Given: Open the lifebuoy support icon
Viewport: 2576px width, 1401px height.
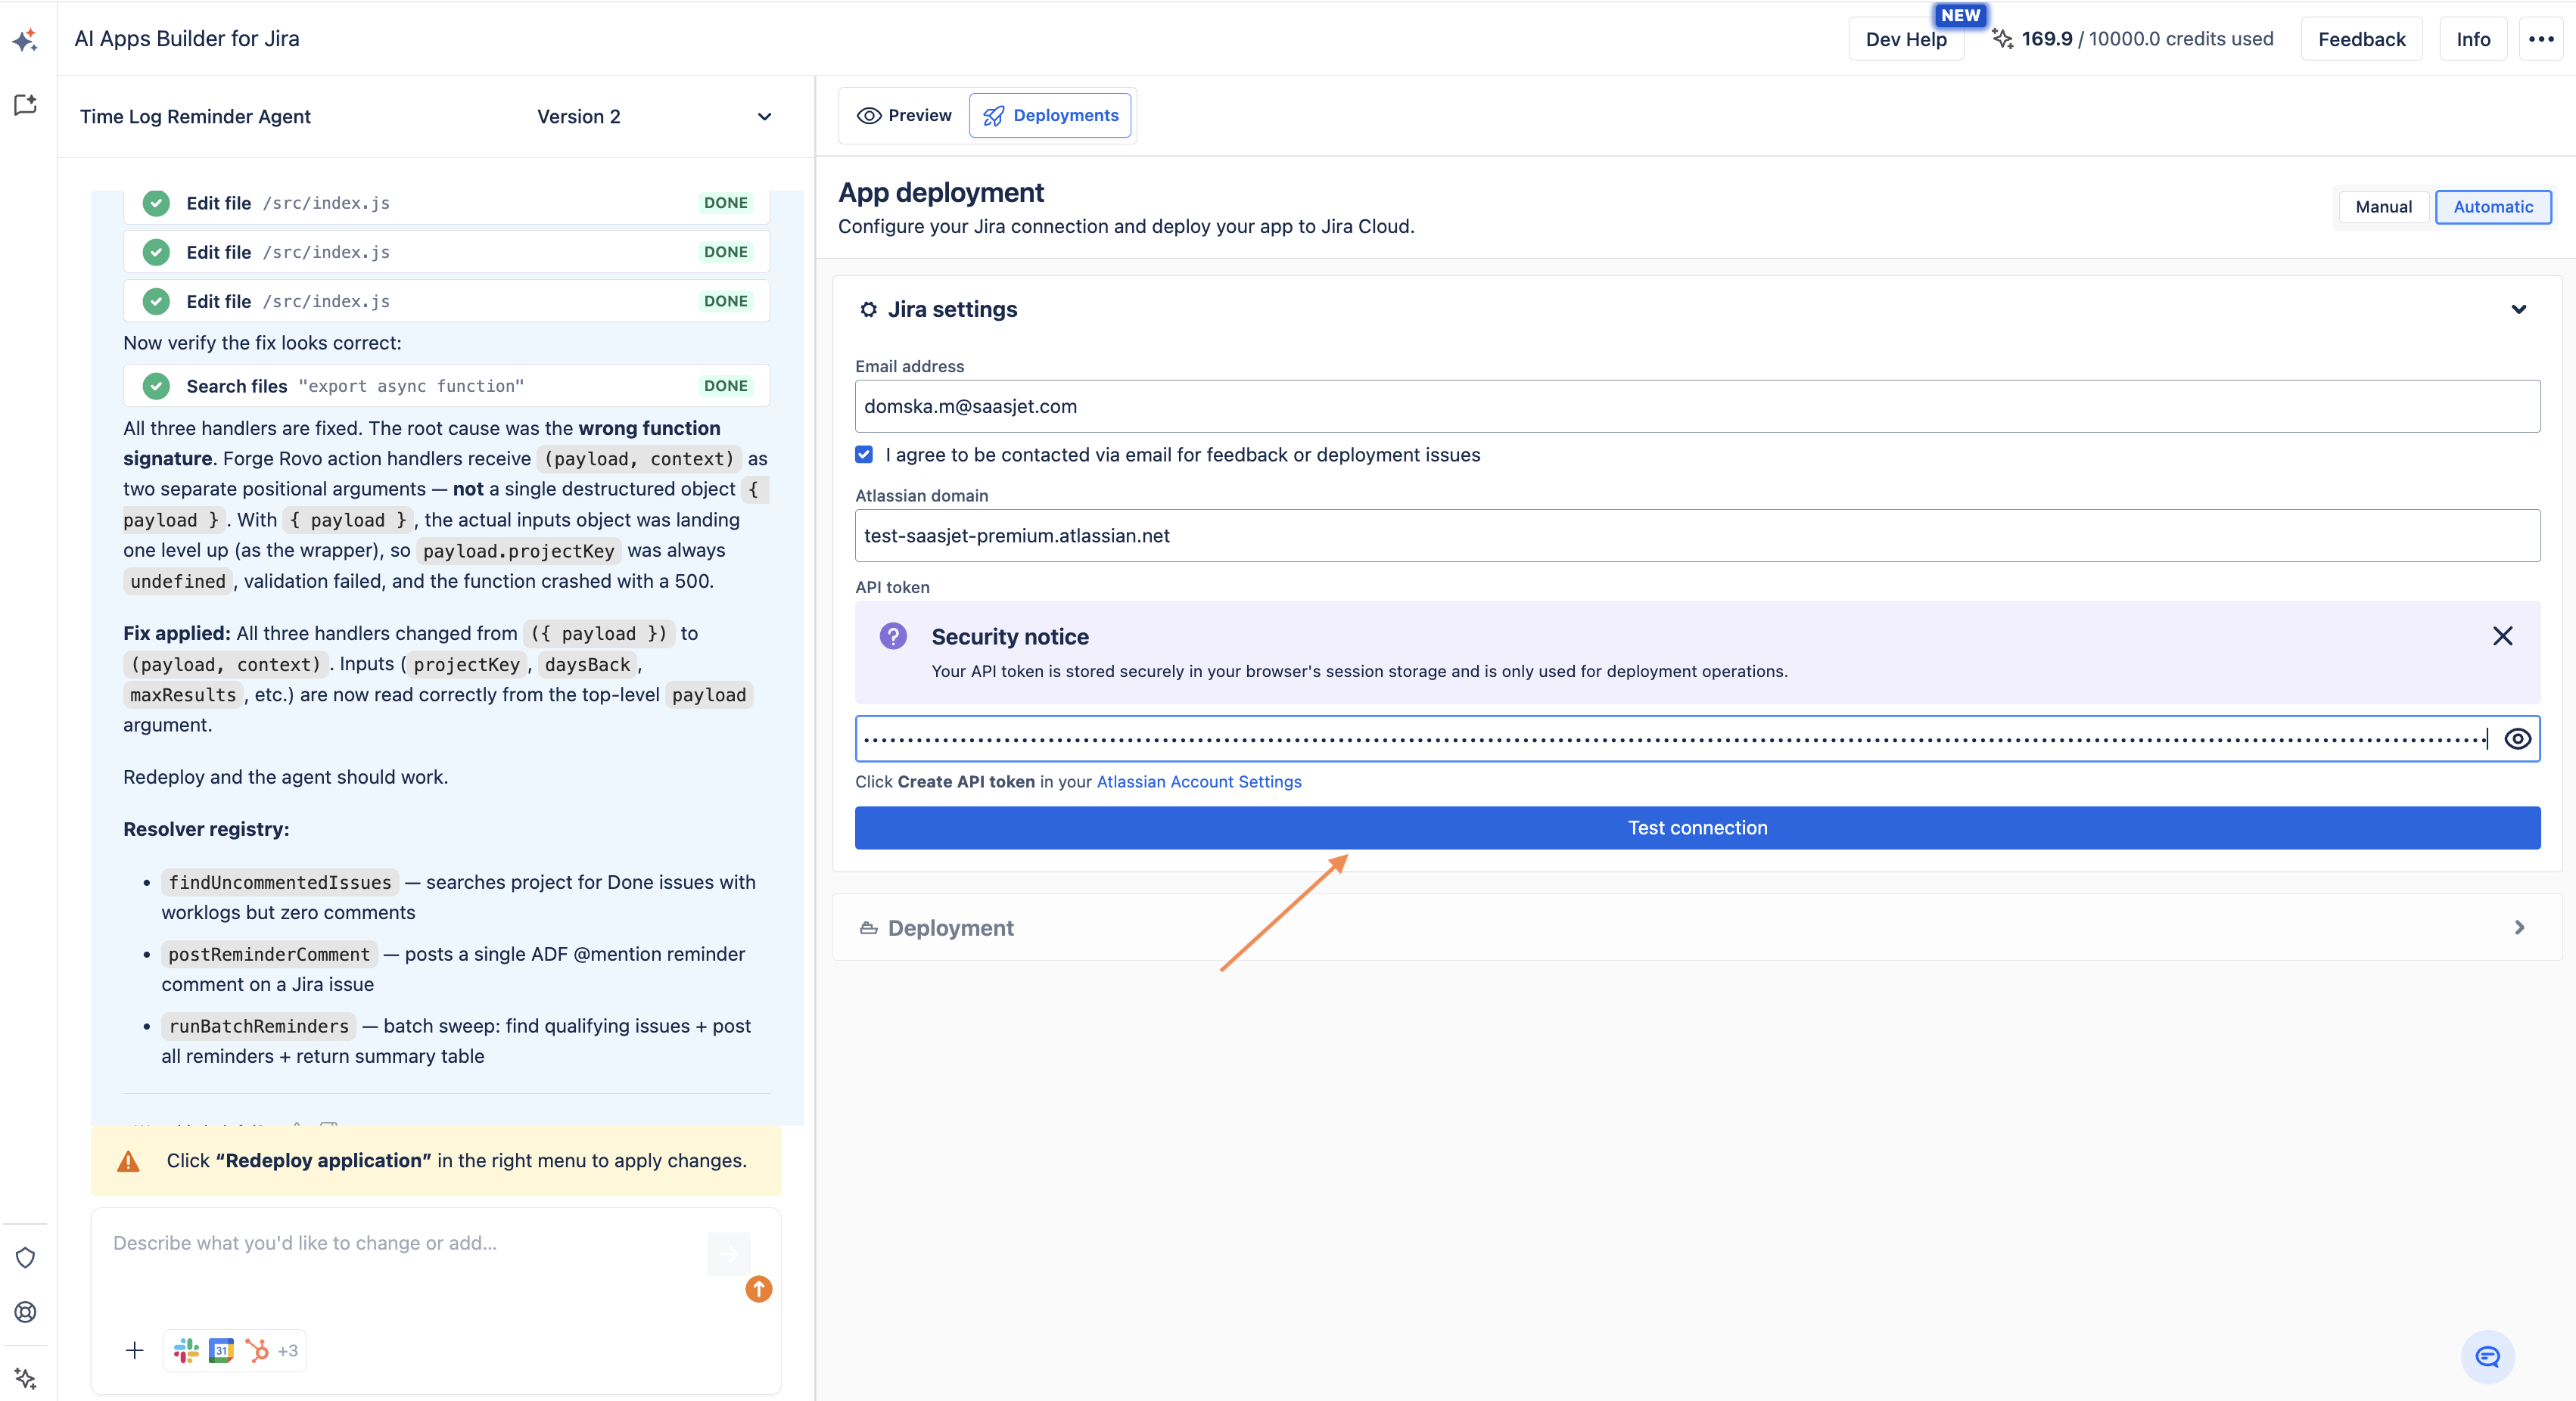Looking at the screenshot, I should point(25,1312).
